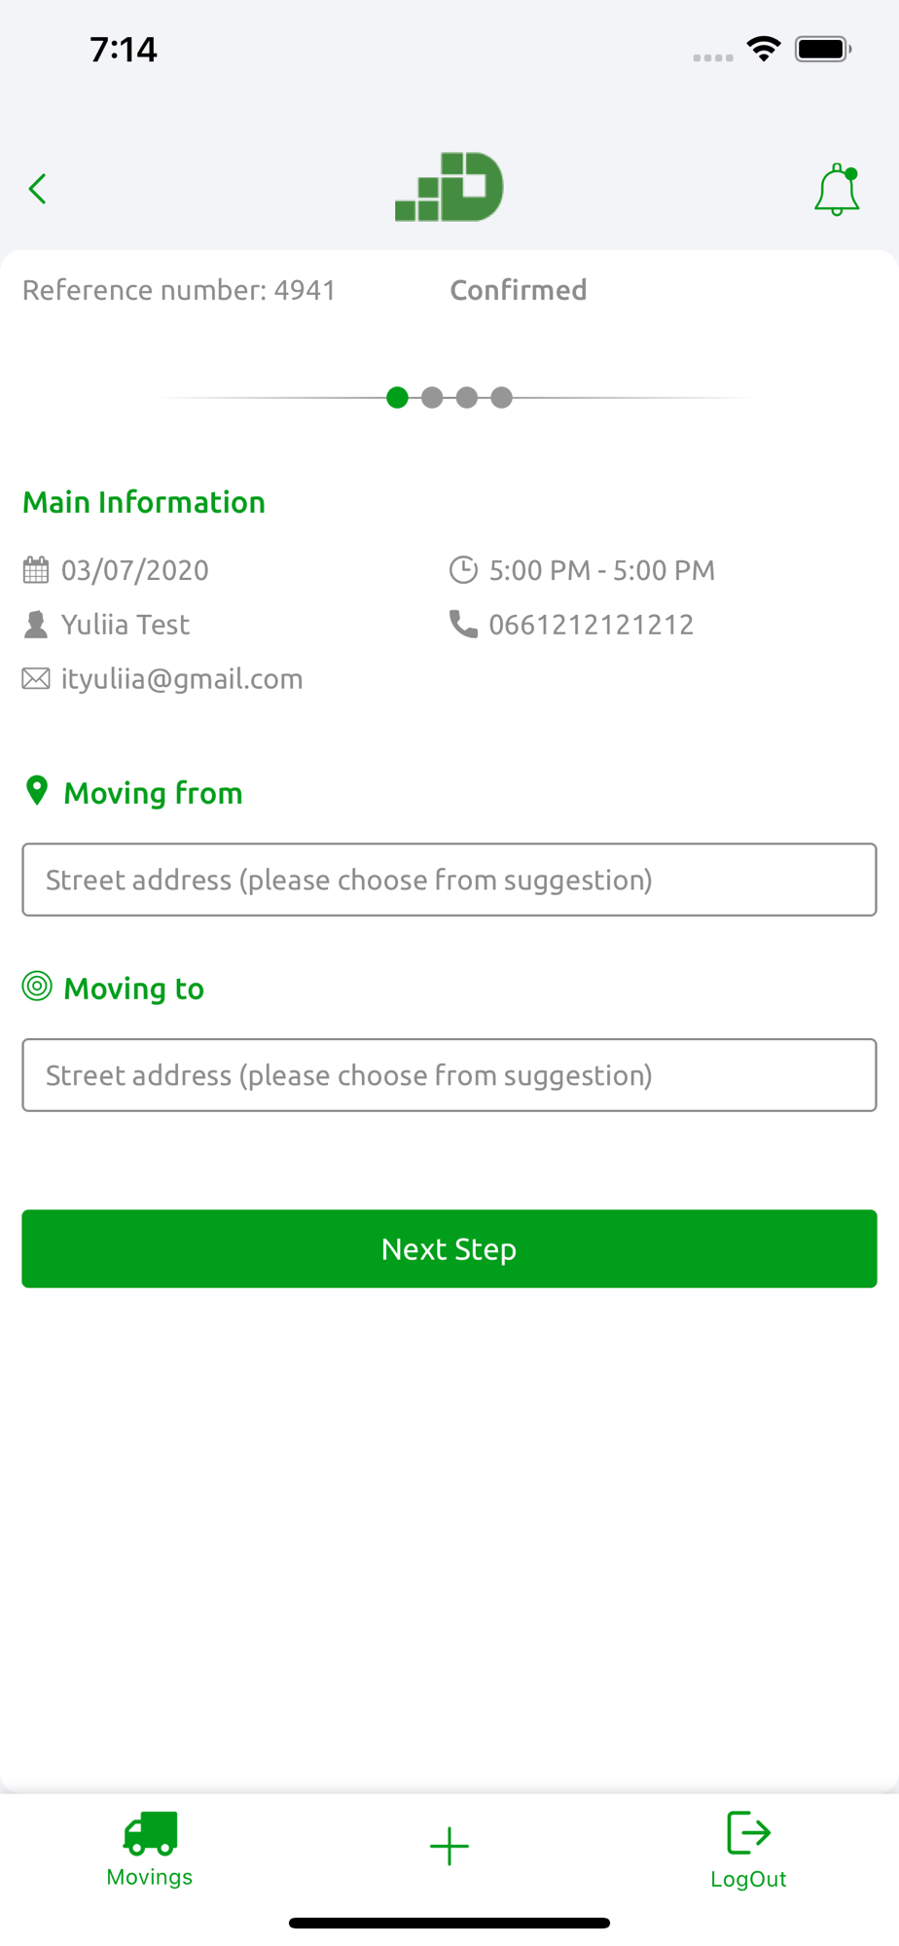Image resolution: width=899 pixels, height=1946 pixels.
Task: Tap the LogOut tab
Action: tap(748, 1850)
